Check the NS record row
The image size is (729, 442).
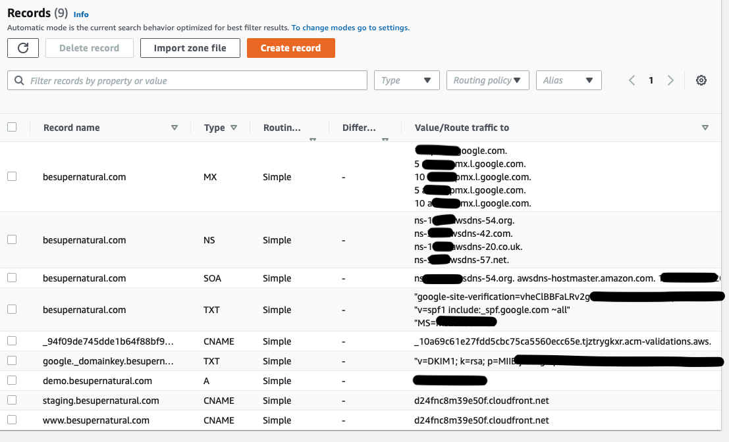12,239
